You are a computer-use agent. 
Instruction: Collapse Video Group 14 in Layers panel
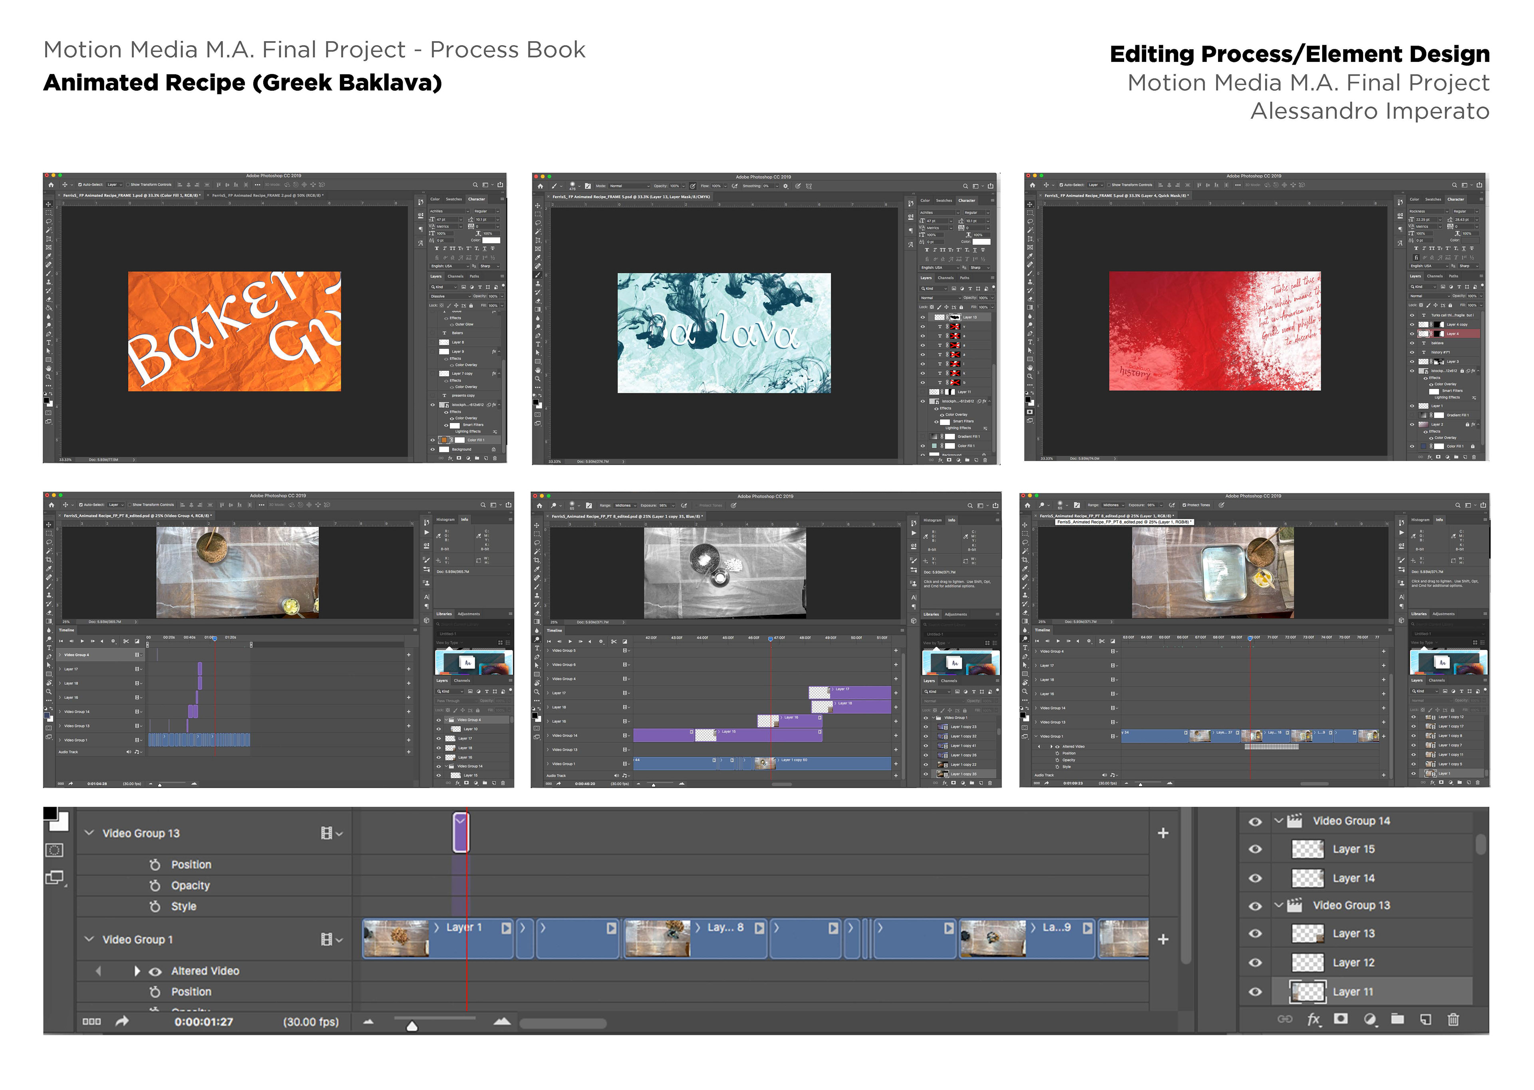(x=1279, y=821)
